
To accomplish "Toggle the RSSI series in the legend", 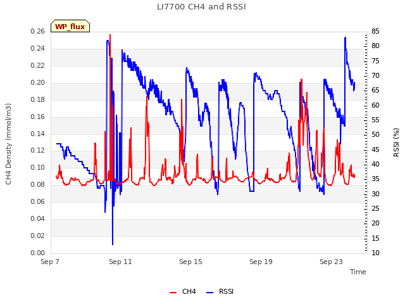I will 220,291.
